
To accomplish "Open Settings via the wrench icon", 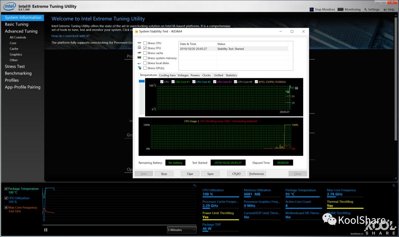I will [365, 9].
